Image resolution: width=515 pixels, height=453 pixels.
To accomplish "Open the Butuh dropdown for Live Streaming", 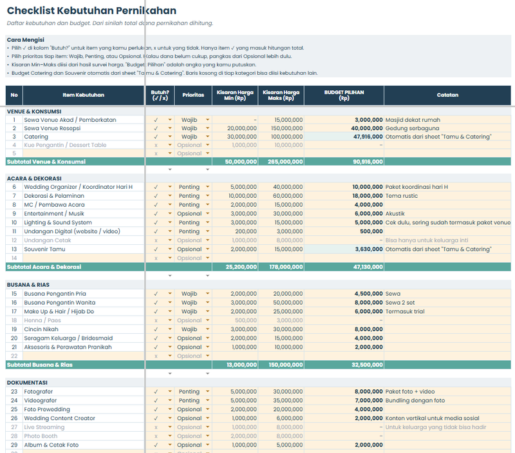I will pos(170,427).
